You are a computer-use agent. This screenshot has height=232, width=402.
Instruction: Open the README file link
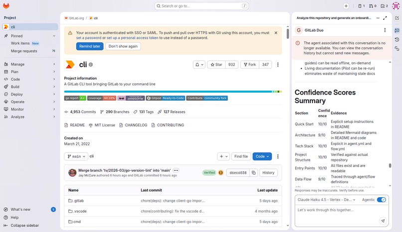pyautogui.click(x=74, y=125)
